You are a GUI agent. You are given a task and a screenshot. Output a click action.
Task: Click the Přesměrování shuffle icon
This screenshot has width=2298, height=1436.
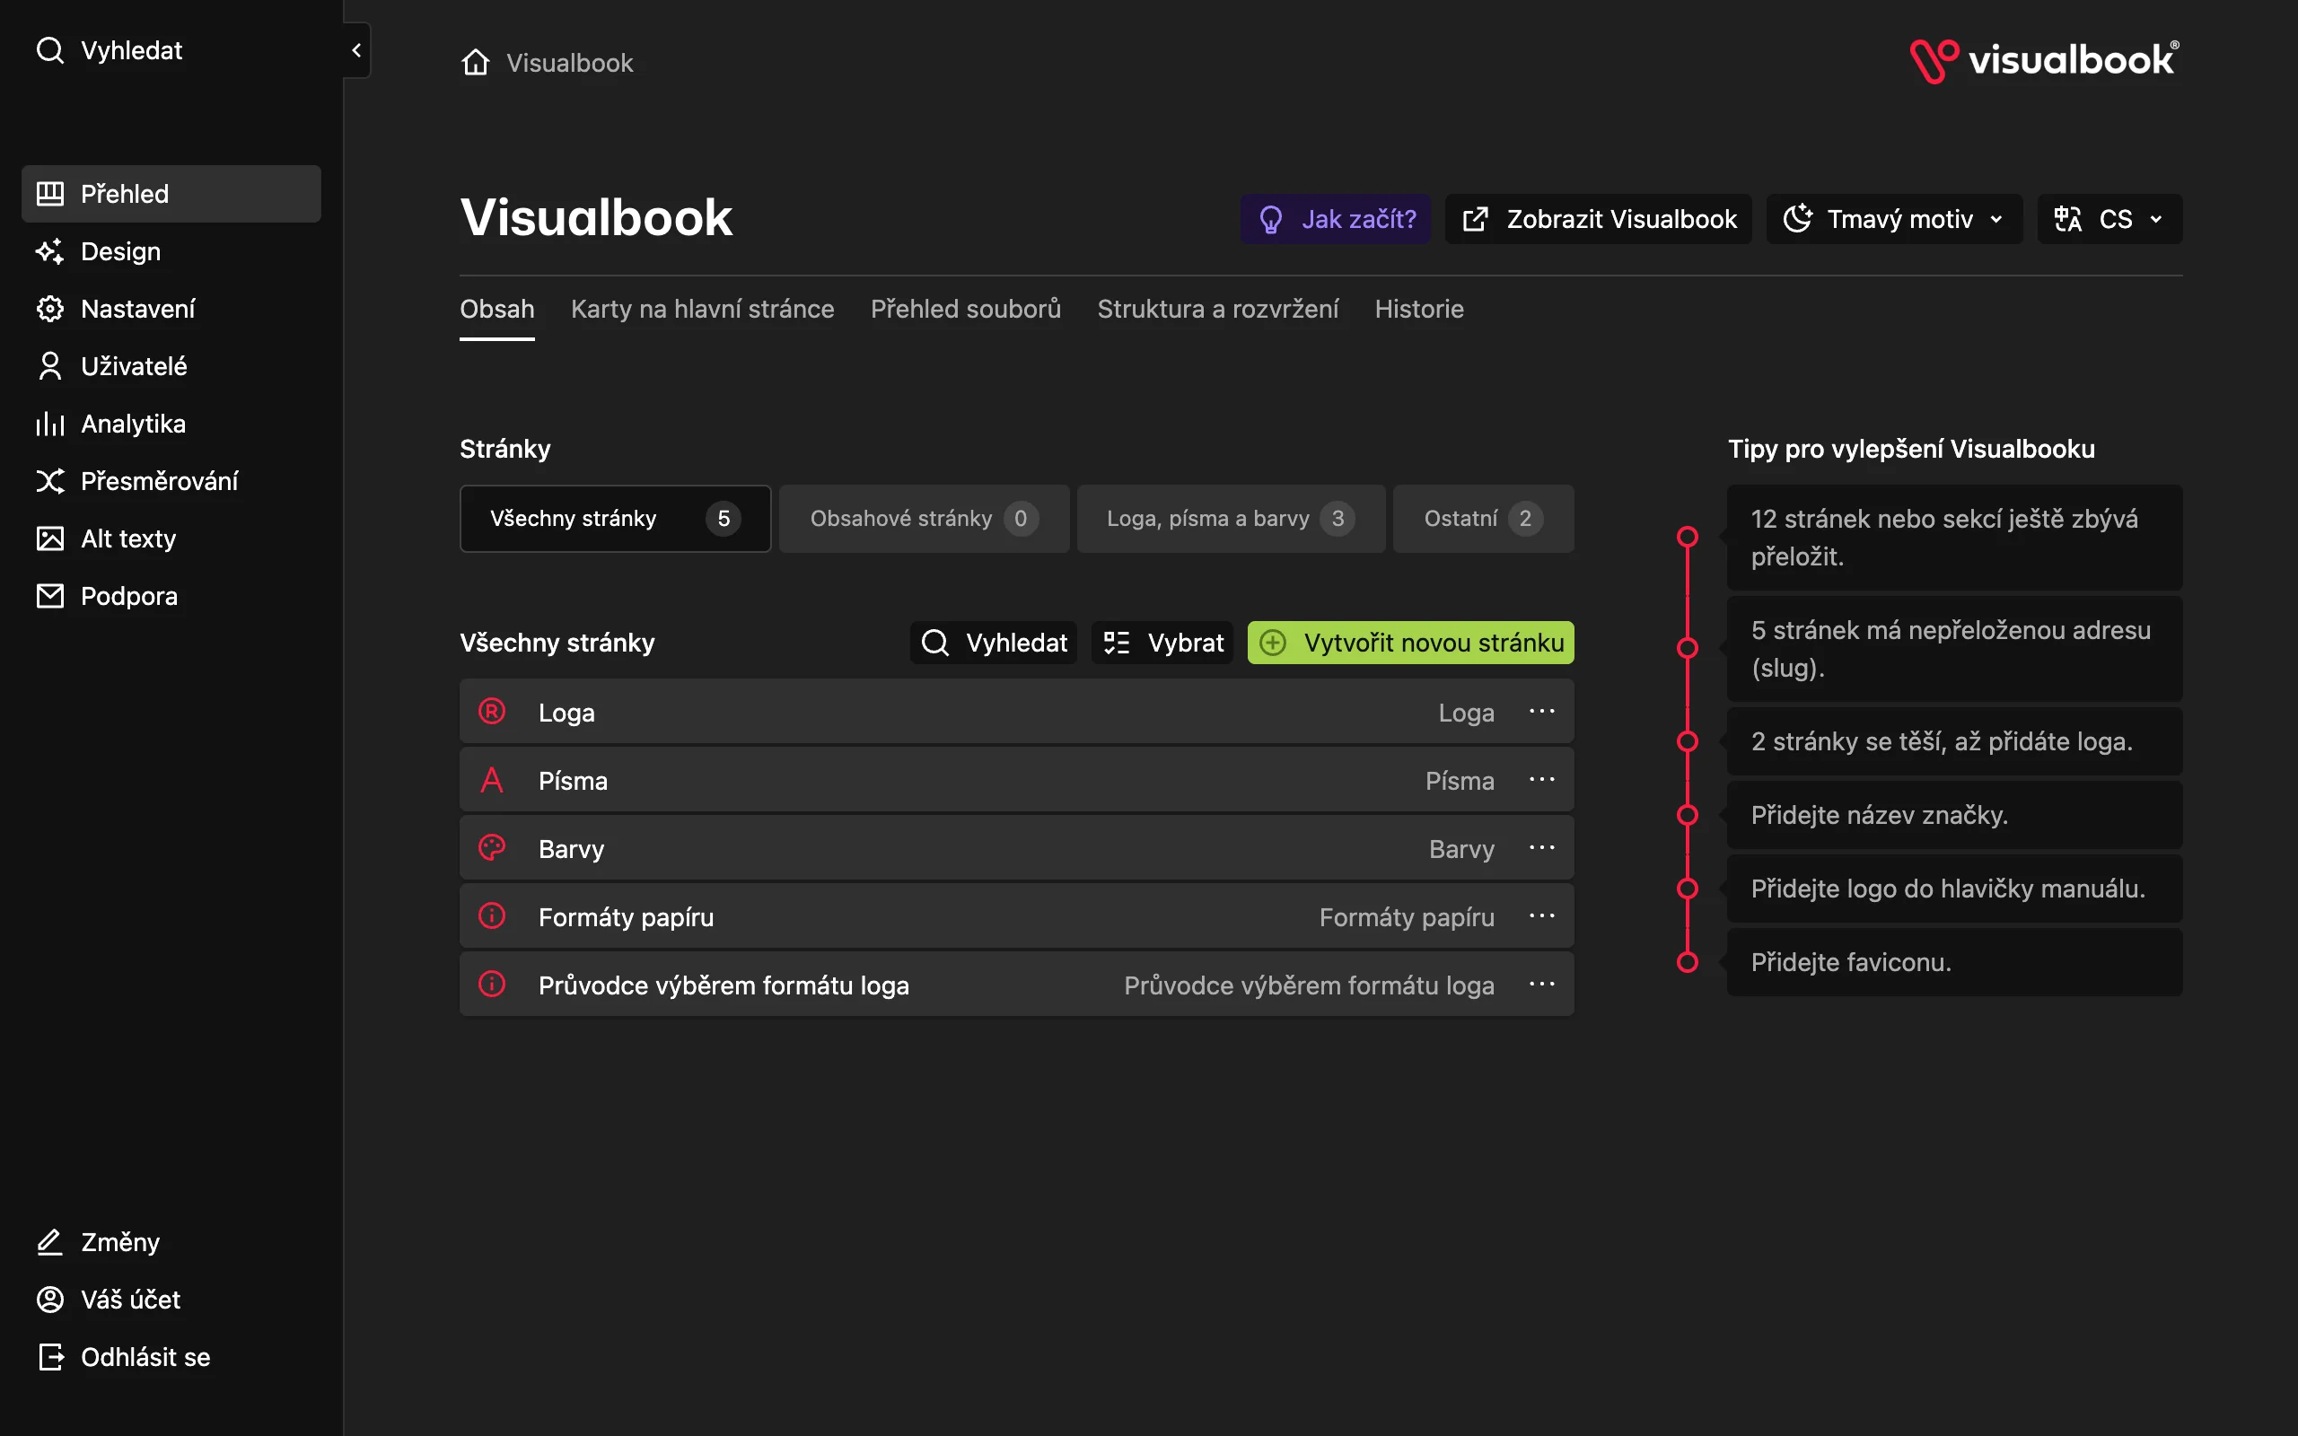[49, 482]
